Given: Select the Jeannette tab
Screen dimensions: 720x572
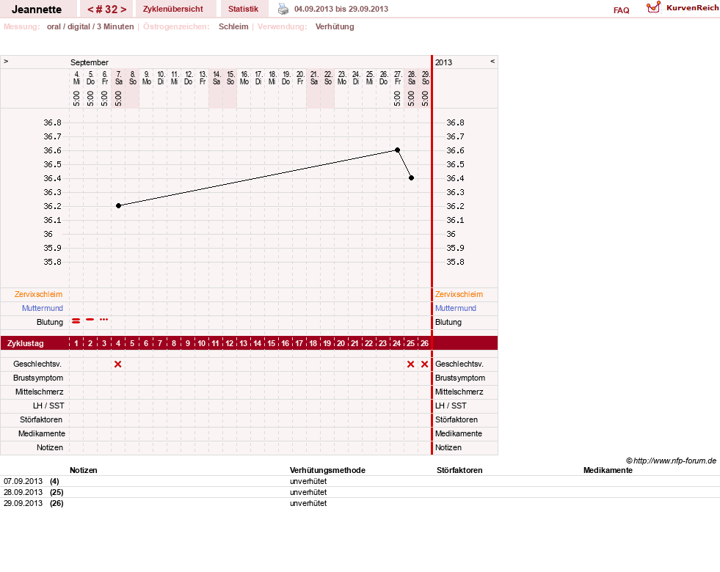Looking at the screenshot, I should click(x=37, y=10).
